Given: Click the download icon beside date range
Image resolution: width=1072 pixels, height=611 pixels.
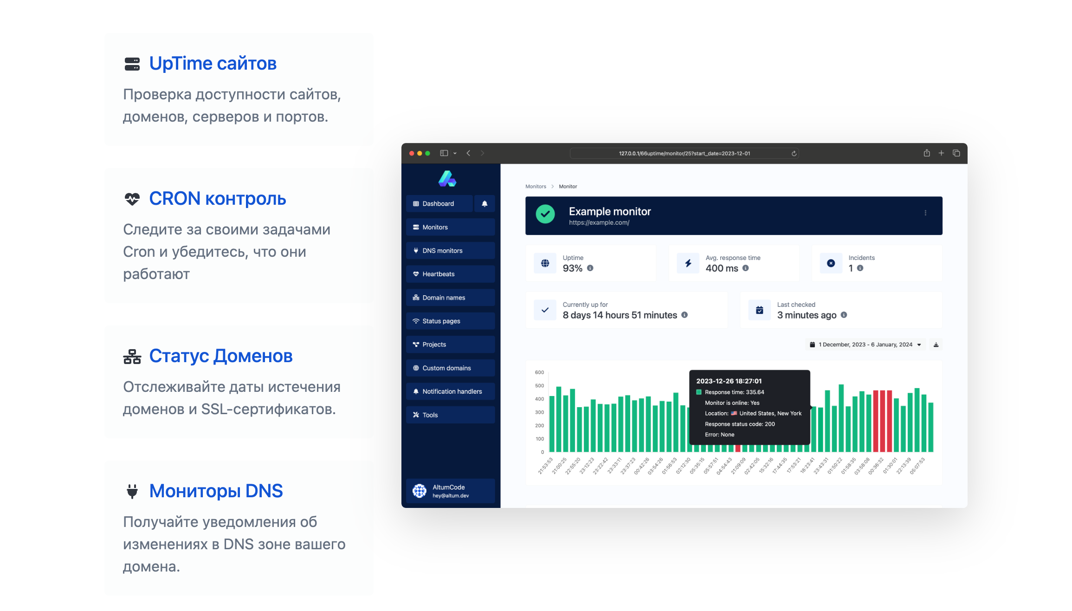Looking at the screenshot, I should click(936, 345).
